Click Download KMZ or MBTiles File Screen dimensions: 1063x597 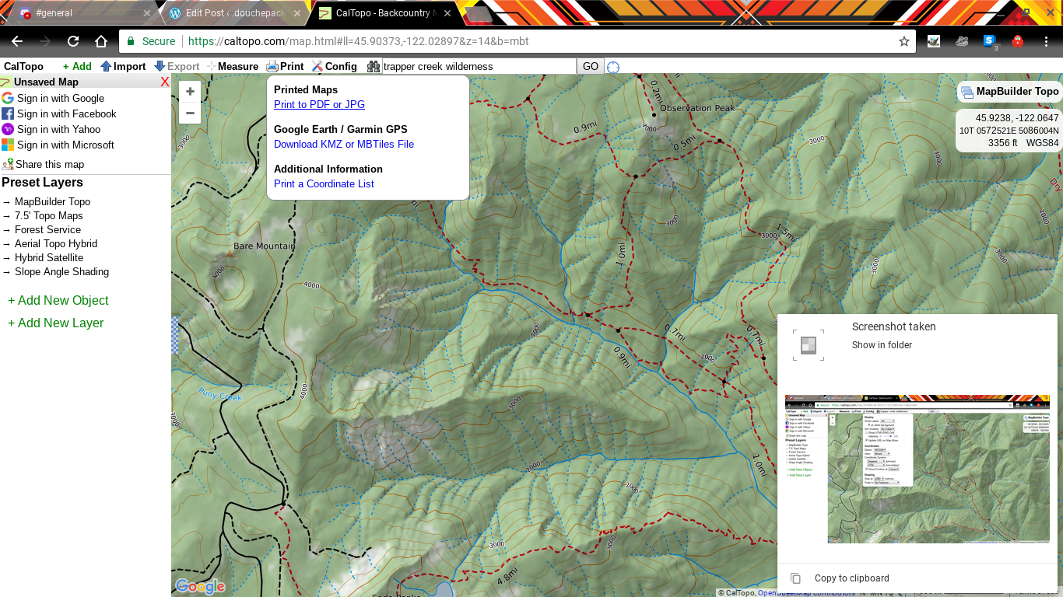tap(344, 144)
